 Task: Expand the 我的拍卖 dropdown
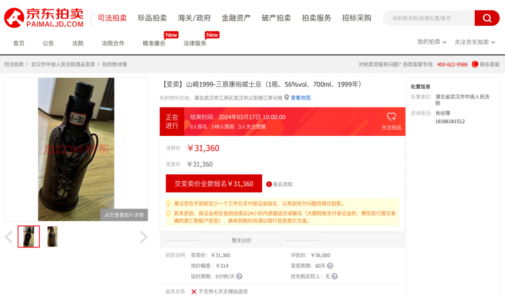tap(432, 42)
